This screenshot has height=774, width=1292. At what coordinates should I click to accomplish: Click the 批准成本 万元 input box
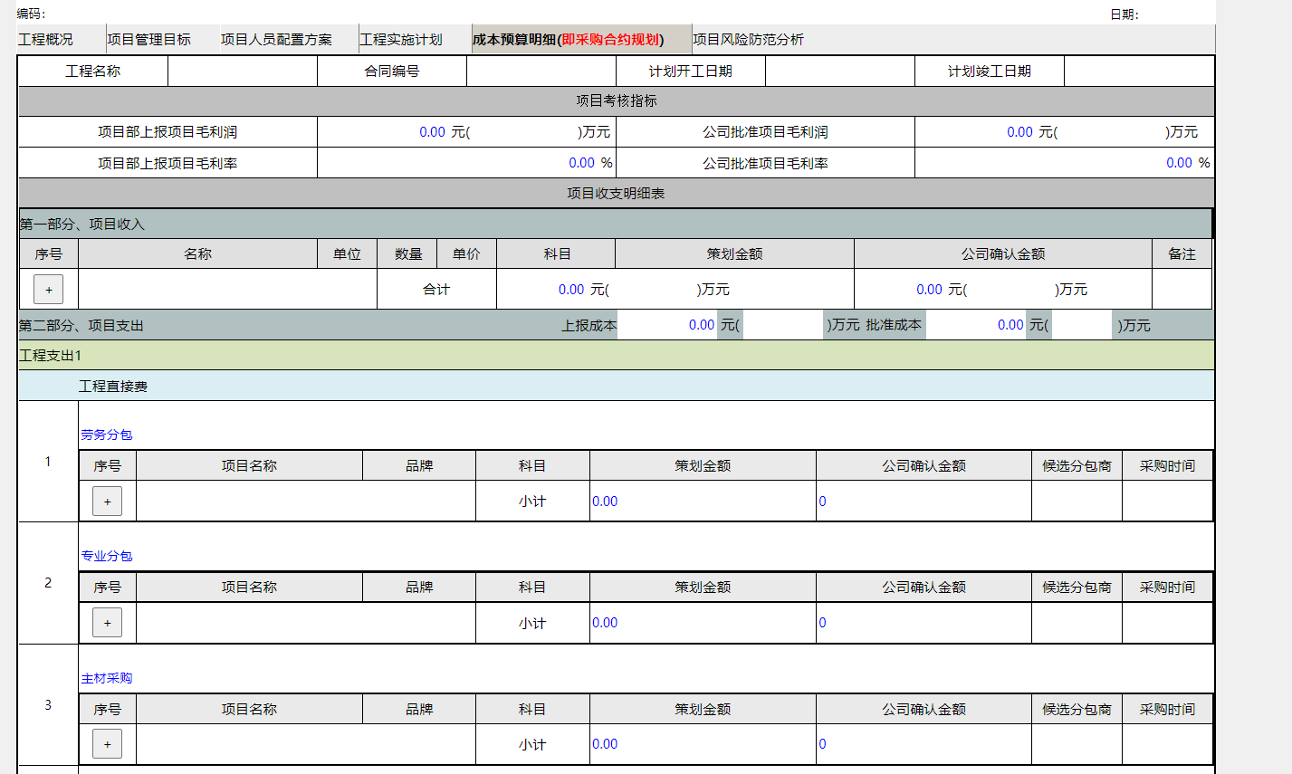(x=1082, y=325)
